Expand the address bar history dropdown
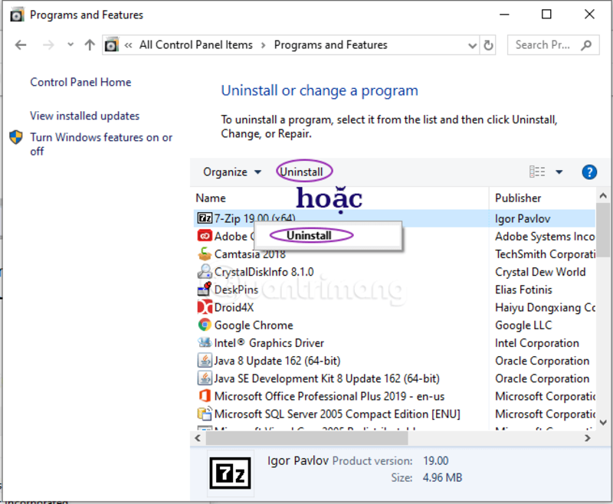The width and height of the screenshot is (613, 504). click(473, 45)
